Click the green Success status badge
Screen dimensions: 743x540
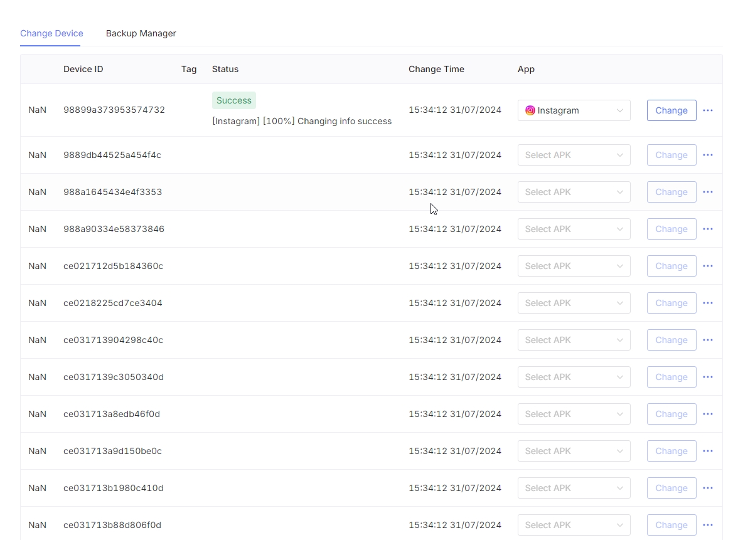tap(233, 100)
